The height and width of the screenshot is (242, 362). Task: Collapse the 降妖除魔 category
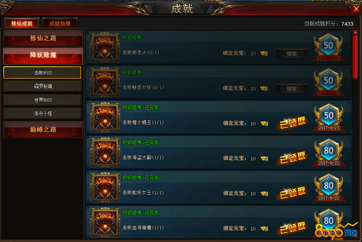43,56
